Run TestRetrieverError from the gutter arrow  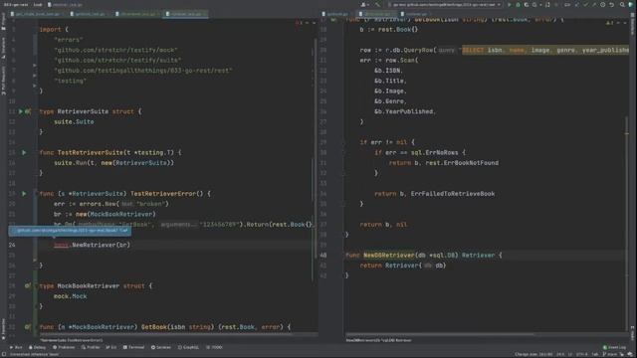pos(24,194)
